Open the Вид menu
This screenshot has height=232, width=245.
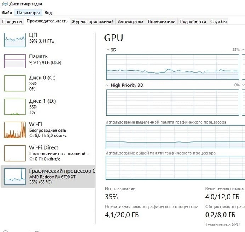(x=48, y=13)
